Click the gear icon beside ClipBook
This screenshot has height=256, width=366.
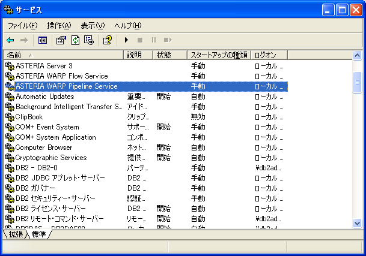point(9,117)
